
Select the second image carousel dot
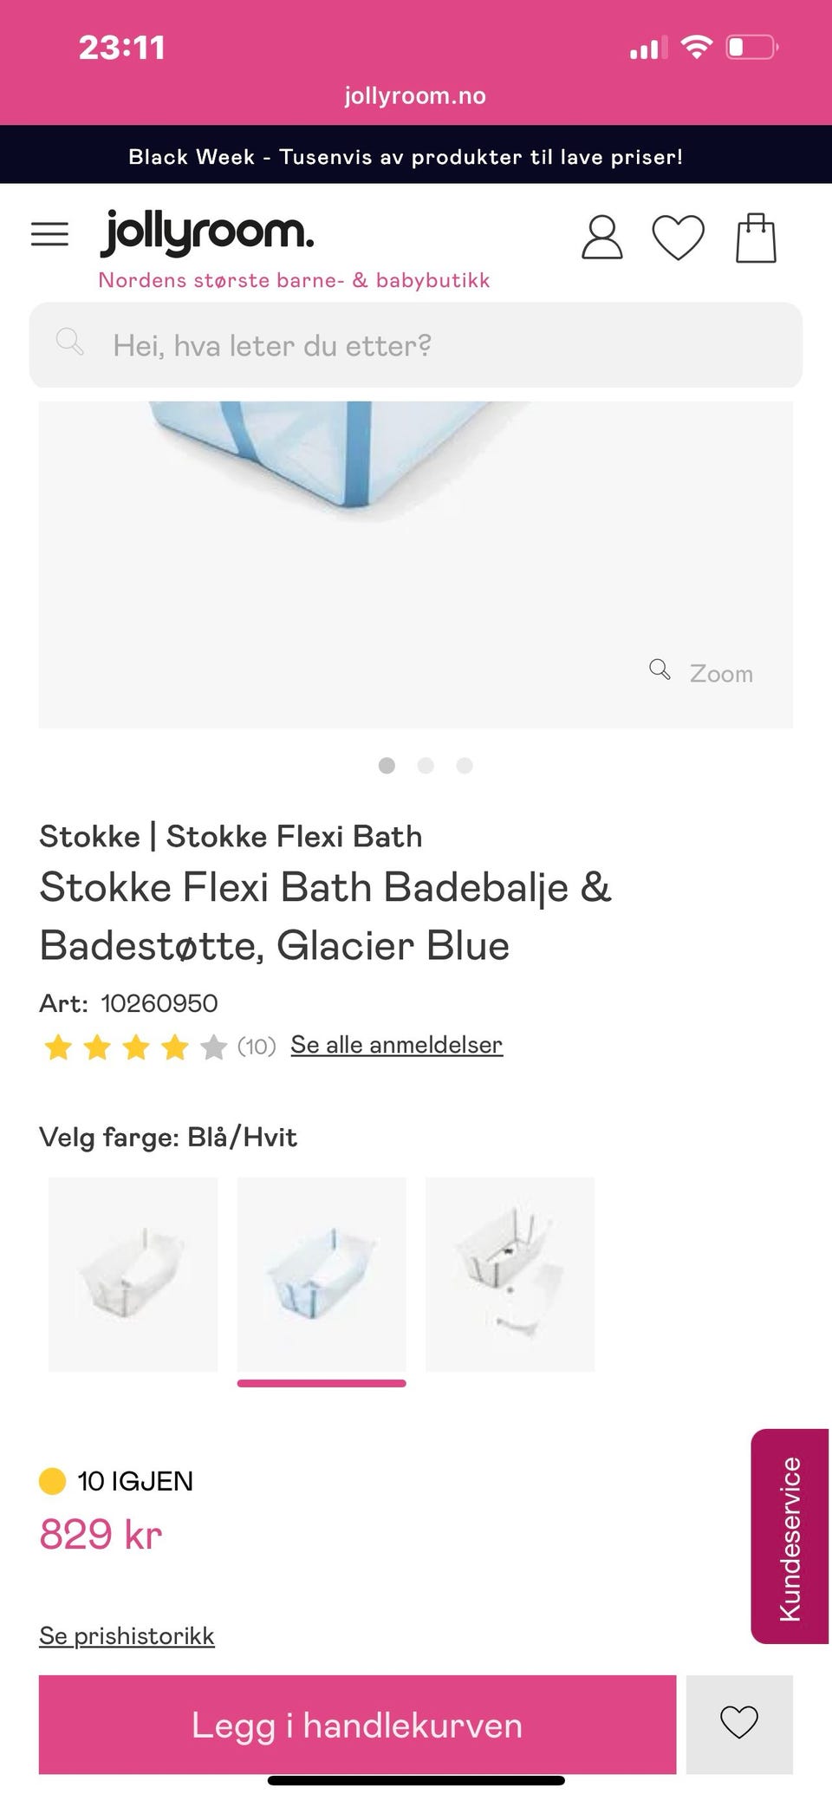426,765
